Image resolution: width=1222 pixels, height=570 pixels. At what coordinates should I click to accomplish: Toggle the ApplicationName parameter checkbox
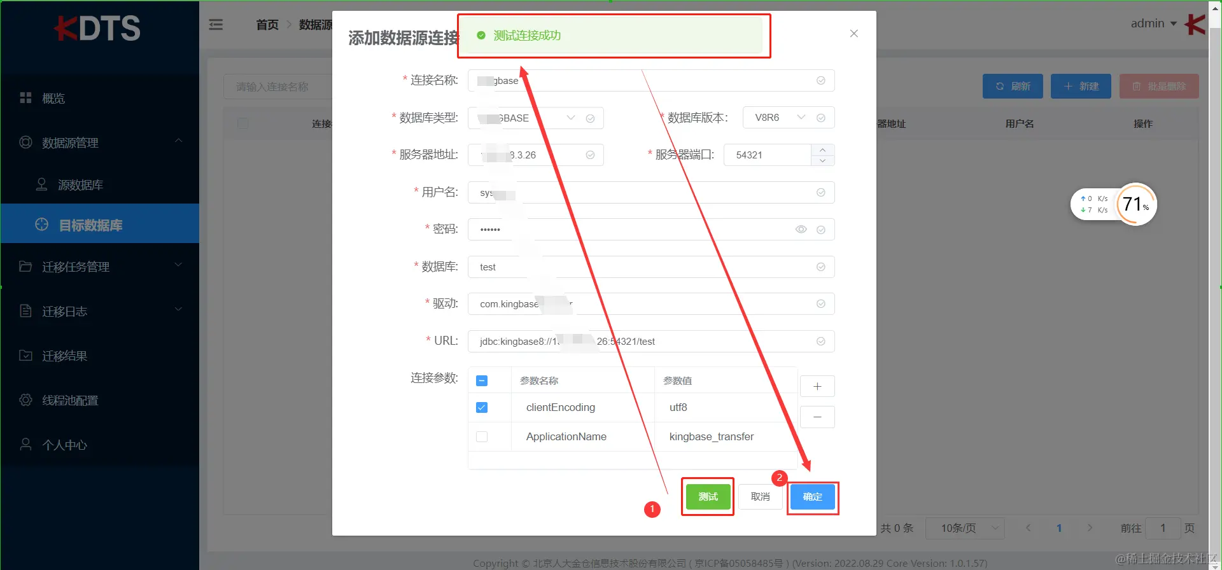pos(482,436)
